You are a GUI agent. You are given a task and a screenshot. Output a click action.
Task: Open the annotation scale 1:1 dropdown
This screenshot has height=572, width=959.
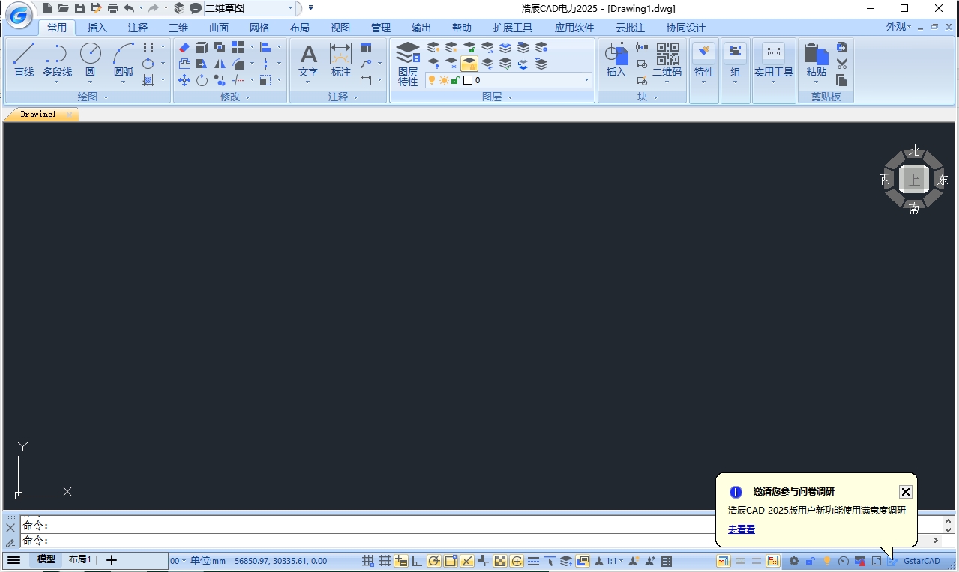pos(616,561)
